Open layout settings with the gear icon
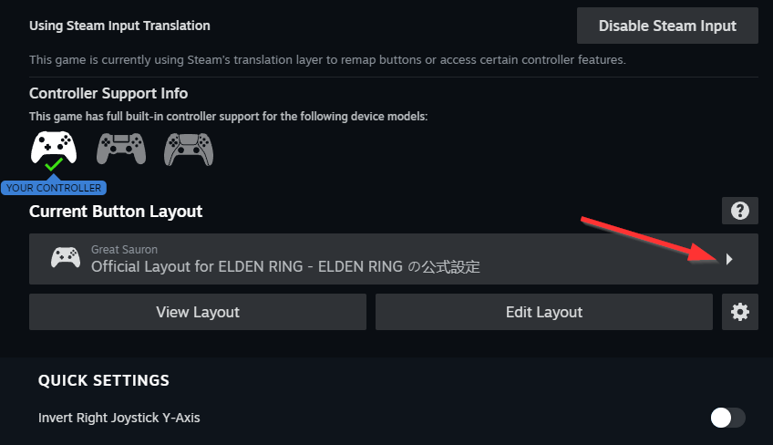This screenshot has height=445, width=773. [x=739, y=312]
